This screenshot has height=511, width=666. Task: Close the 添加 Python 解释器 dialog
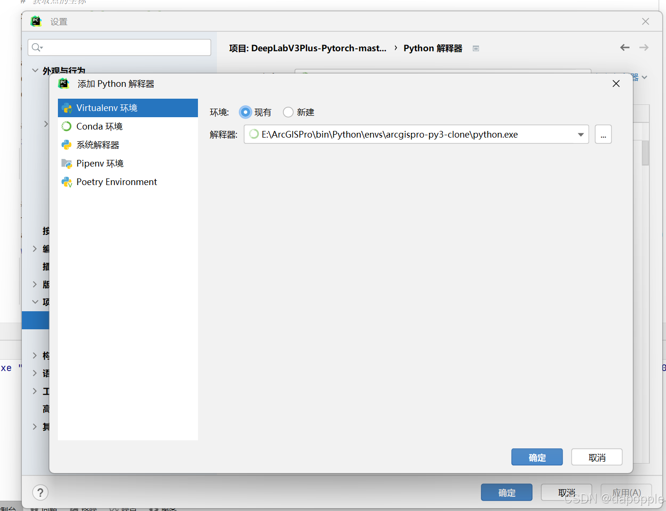616,84
